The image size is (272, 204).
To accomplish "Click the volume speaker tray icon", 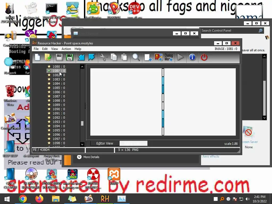I will click(x=248, y=199).
